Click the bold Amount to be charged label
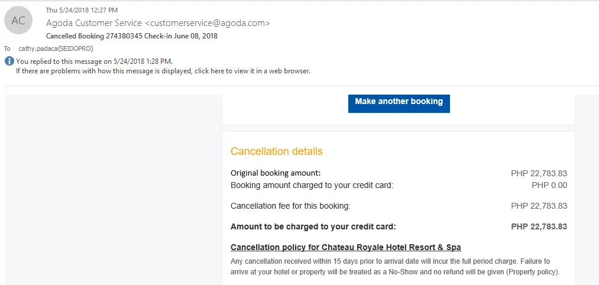The height and width of the screenshot is (285, 599). 313,226
